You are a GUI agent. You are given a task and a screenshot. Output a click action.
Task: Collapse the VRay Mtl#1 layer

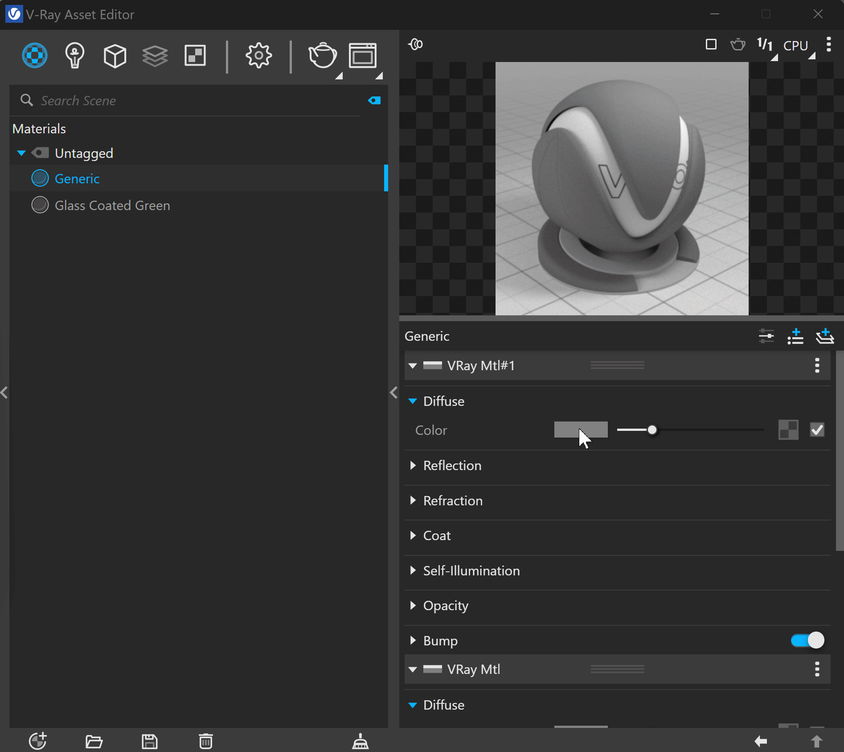[413, 366]
